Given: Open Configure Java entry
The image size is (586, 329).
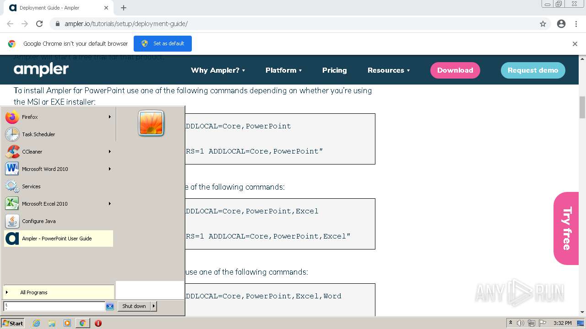Looking at the screenshot, I should 58,221.
